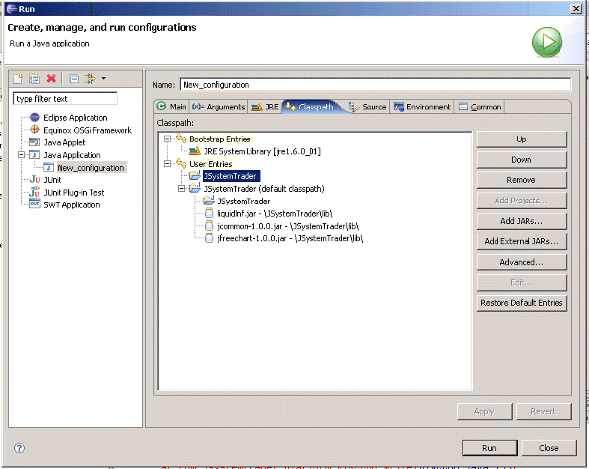The image size is (589, 469).
Task: Click the Up button
Action: point(522,139)
